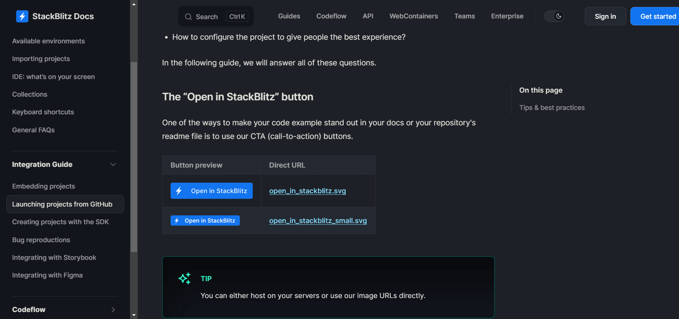Open Bug reproductions page
The height and width of the screenshot is (319, 679).
click(x=41, y=240)
